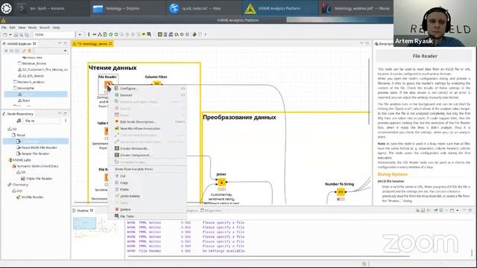Screen dimensions: 477x268
Task: Choose Create Metanode... in context menu
Action: [148, 149]
